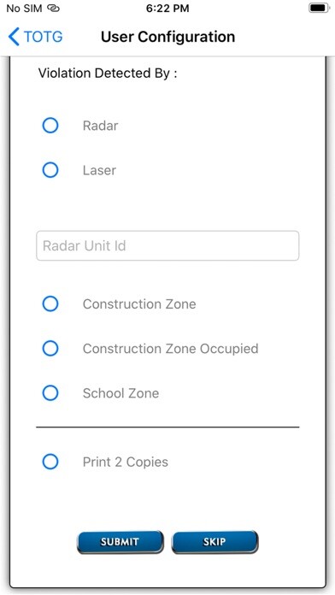The height and width of the screenshot is (595, 335).
Task: Tap the User Configuration title
Action: [168, 37]
